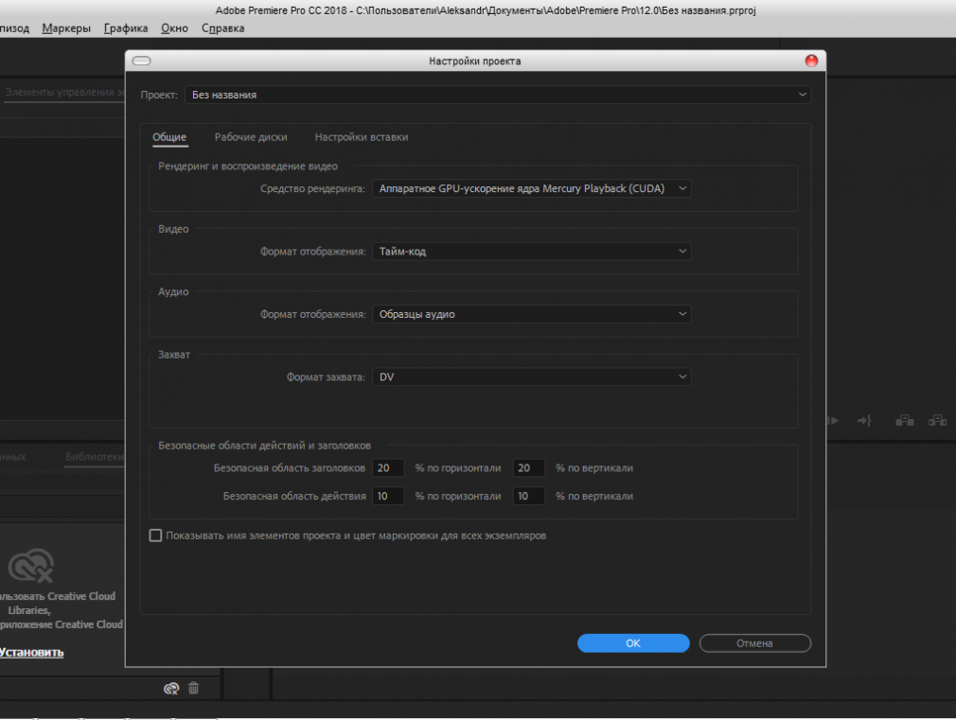This screenshot has width=956, height=720.
Task: Click the Рендеринг и воспроизведение видео heading
Action: [x=248, y=166]
